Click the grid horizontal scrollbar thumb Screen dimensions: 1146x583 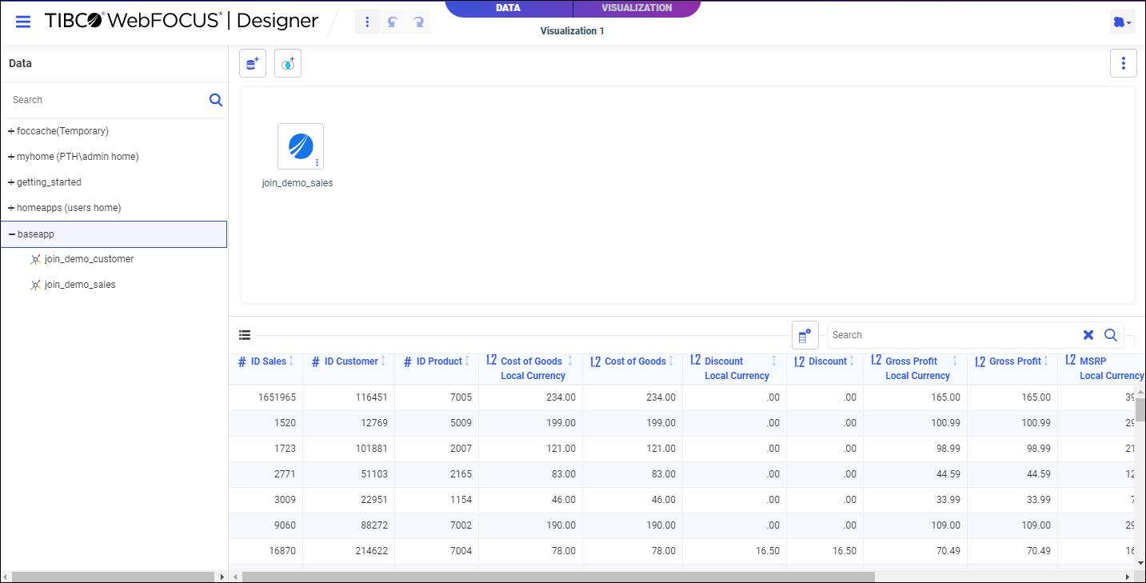[x=558, y=577]
